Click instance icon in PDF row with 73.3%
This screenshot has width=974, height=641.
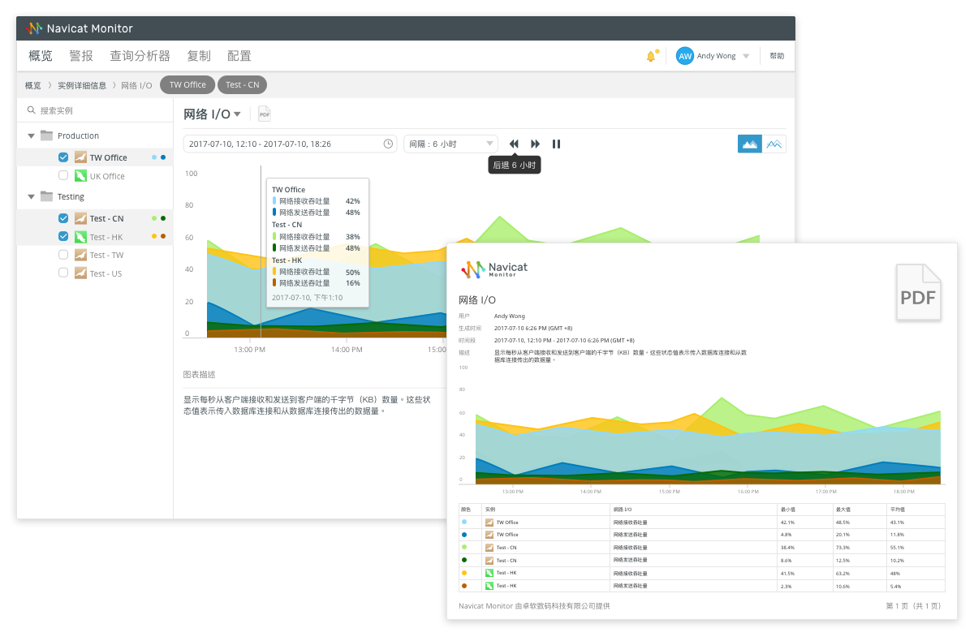[489, 548]
